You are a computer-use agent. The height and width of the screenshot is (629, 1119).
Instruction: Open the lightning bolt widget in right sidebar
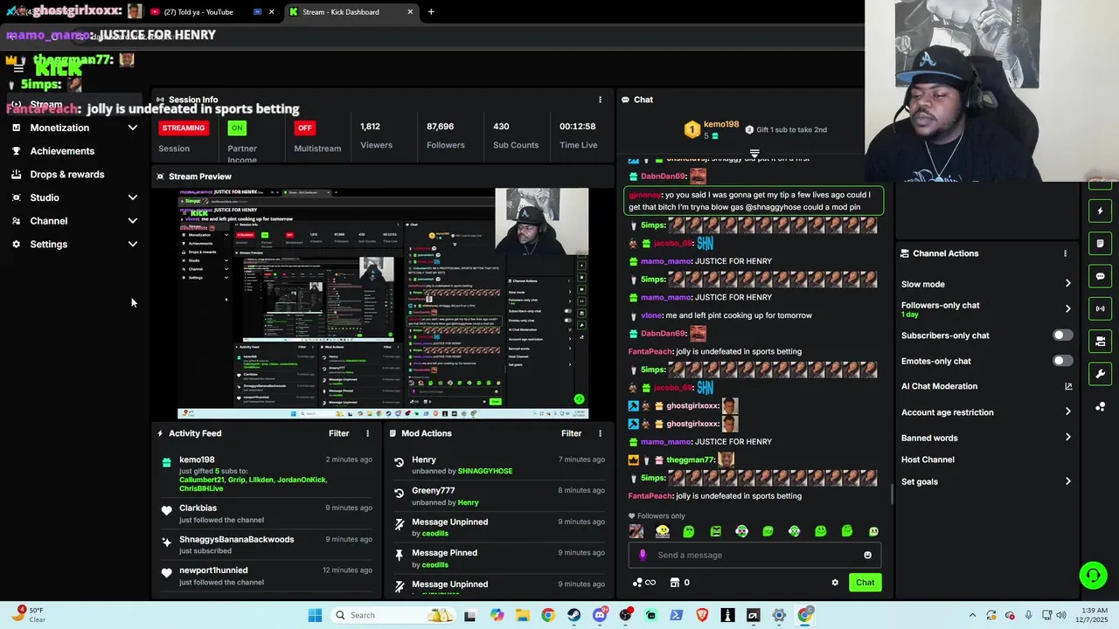[1100, 211]
